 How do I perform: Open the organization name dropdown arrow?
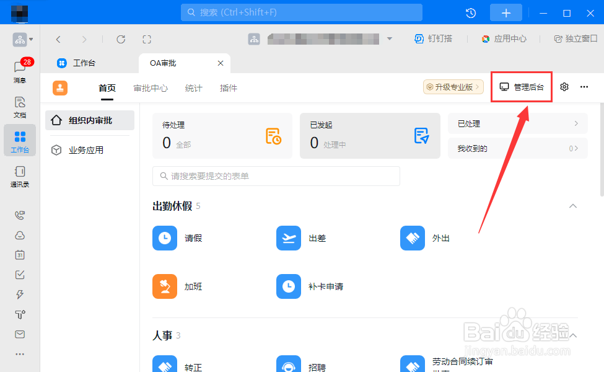pyautogui.click(x=390, y=39)
